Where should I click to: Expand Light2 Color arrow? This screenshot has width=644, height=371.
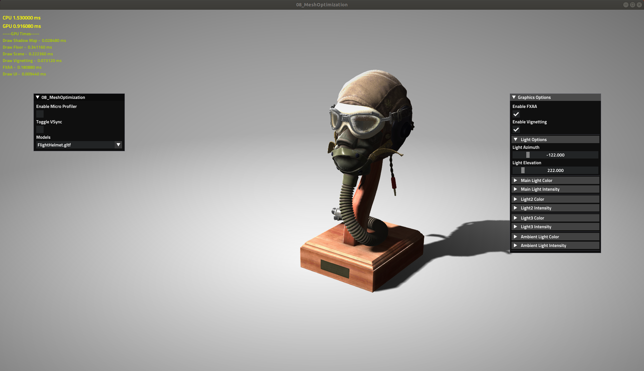(x=516, y=199)
